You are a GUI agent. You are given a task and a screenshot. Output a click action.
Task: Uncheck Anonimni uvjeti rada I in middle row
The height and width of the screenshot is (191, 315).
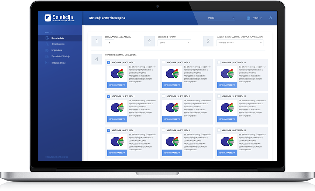tap(108, 96)
